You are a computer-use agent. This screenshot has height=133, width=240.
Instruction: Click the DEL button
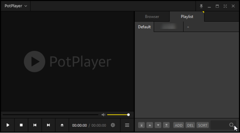click(x=190, y=125)
